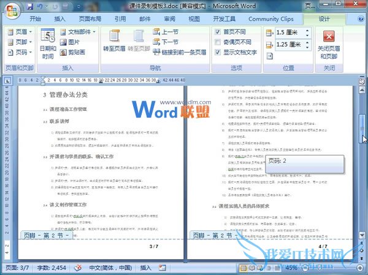Open the Undo history dropdown arrow
Viewport: 368px width, 275px height.
[x=47, y=7]
